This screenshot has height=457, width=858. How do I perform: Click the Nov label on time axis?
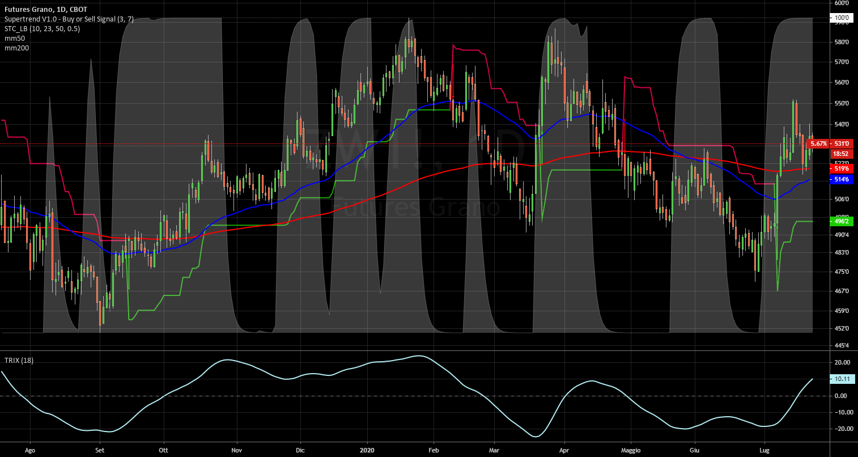pos(237,451)
